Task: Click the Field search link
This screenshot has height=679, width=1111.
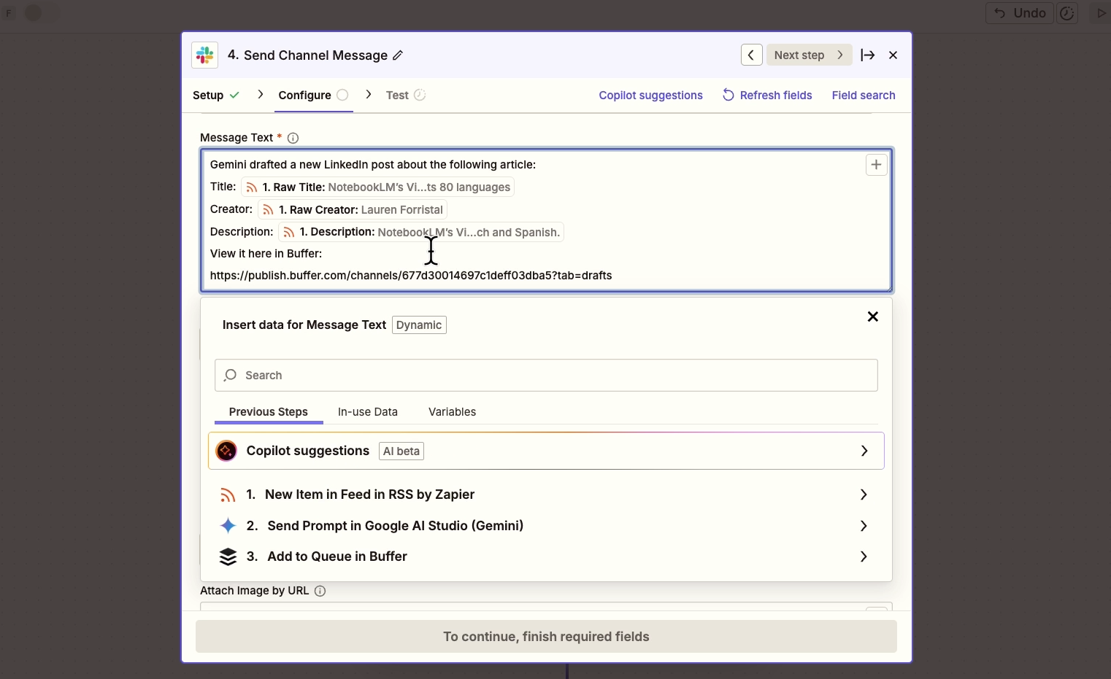Action: pos(864,95)
